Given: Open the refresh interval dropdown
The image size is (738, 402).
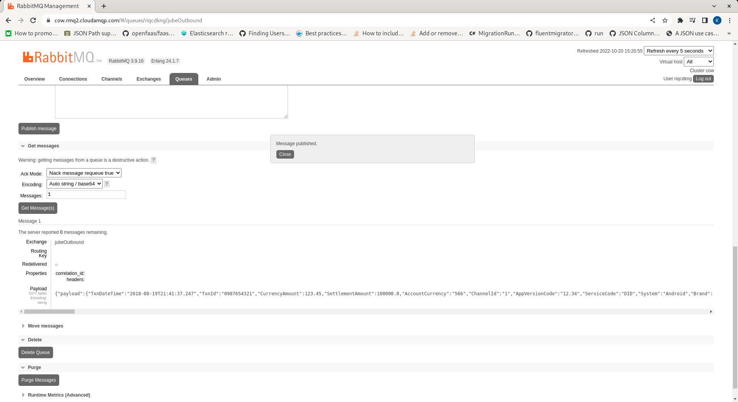Looking at the screenshot, I should (679, 51).
